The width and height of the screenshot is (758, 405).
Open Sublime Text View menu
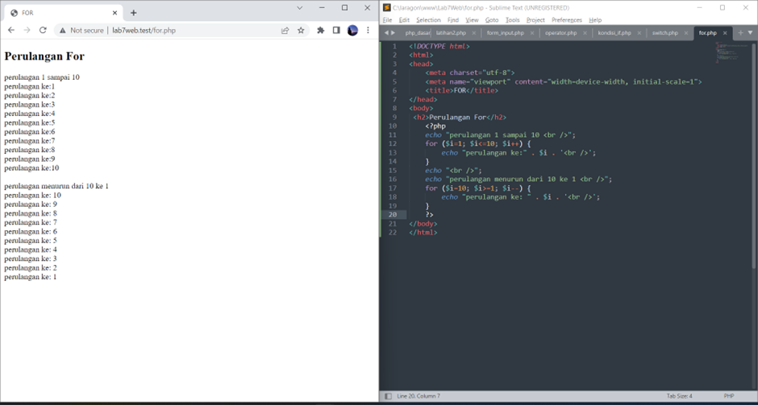tap(472, 20)
